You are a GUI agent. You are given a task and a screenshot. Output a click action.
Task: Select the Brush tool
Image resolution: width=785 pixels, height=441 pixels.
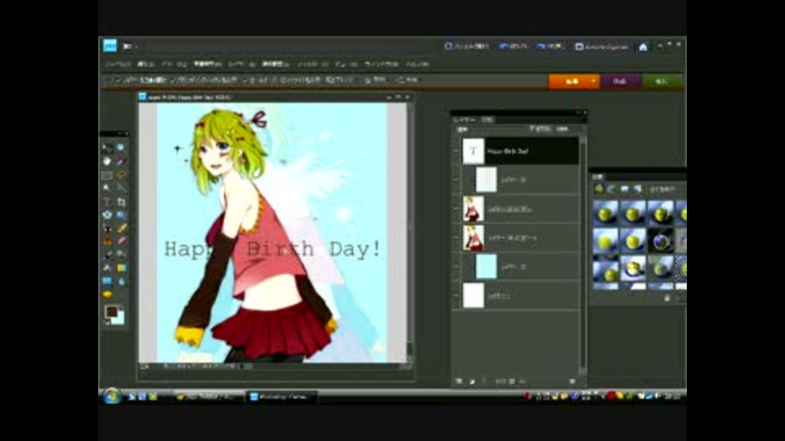(x=106, y=255)
